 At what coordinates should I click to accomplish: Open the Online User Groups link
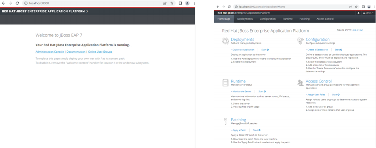[x=100, y=52]
